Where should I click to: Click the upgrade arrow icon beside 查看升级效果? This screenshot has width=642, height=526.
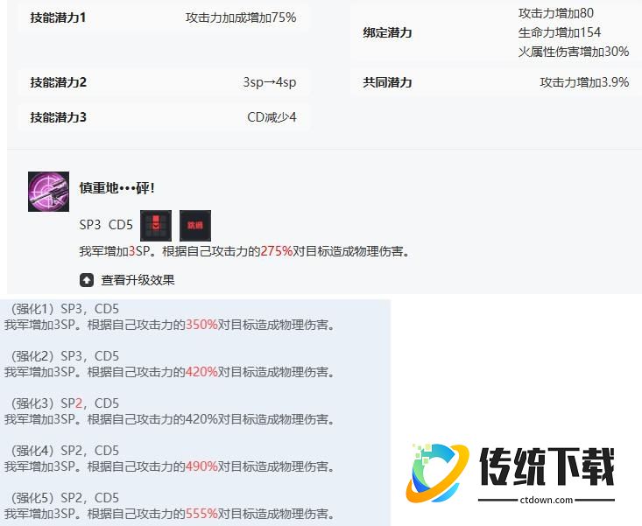click(x=87, y=280)
